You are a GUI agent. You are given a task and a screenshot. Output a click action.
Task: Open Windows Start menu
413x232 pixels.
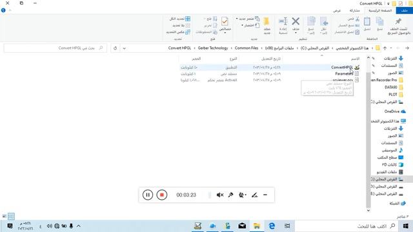(x=406, y=226)
